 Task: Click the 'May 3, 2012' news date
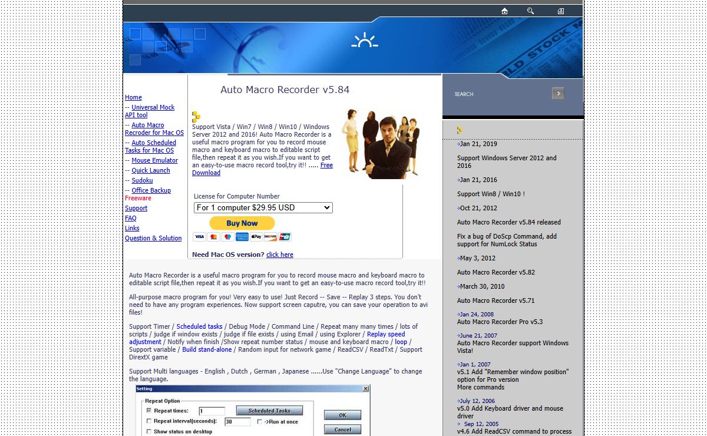[477, 258]
